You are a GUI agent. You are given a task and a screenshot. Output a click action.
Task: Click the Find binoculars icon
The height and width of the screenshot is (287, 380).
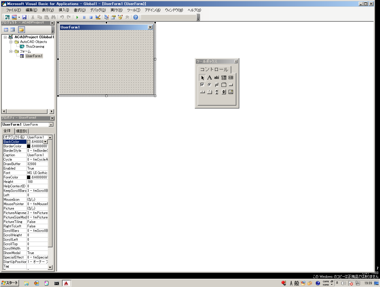53,17
